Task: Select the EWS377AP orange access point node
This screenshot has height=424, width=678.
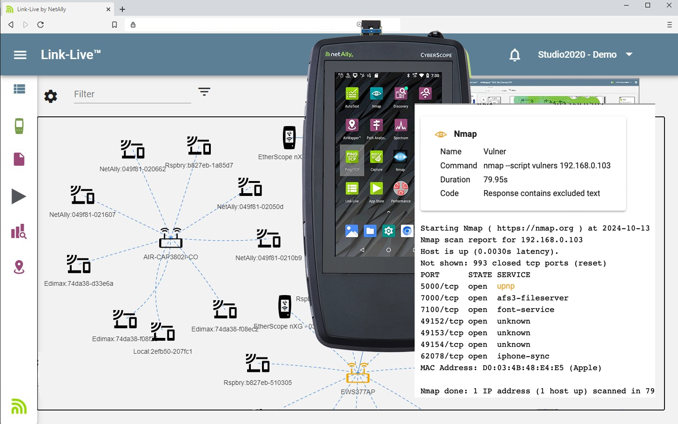Action: [358, 373]
